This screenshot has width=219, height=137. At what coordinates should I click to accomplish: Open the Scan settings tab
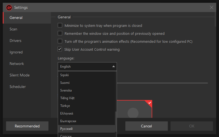(x=13, y=29)
